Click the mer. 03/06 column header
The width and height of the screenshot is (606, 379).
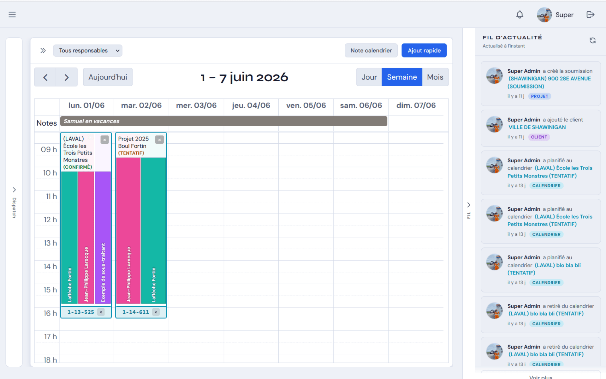coord(196,105)
